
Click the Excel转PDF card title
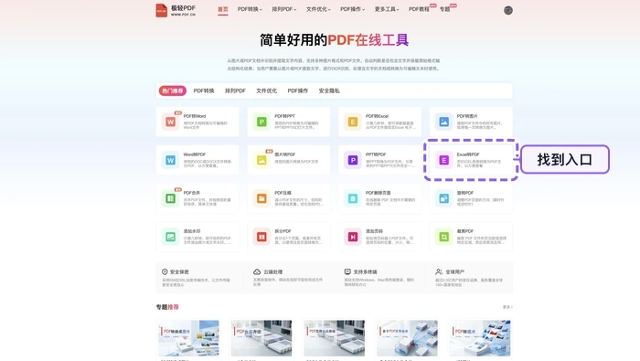pyautogui.click(x=468, y=154)
